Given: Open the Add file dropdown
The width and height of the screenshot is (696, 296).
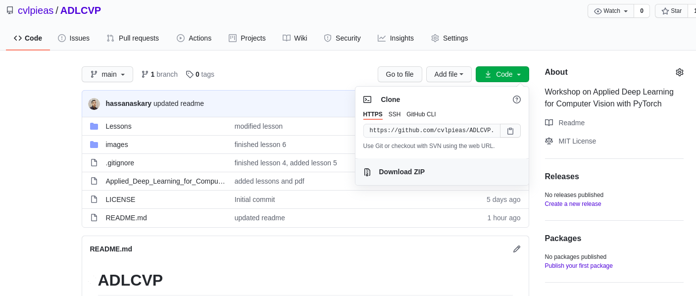Looking at the screenshot, I should click(x=449, y=74).
